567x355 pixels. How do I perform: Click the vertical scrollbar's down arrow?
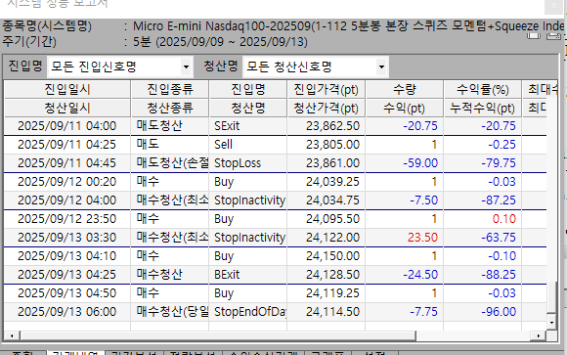[551, 322]
